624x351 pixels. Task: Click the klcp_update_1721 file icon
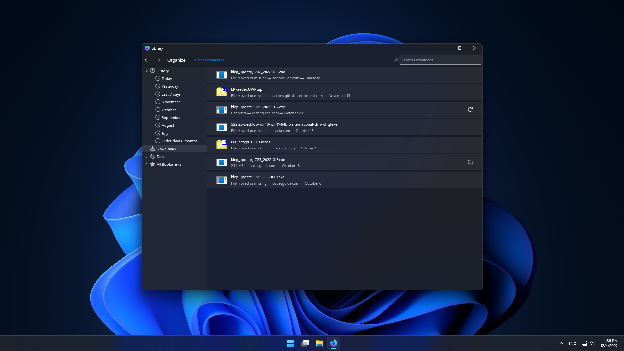click(x=222, y=180)
